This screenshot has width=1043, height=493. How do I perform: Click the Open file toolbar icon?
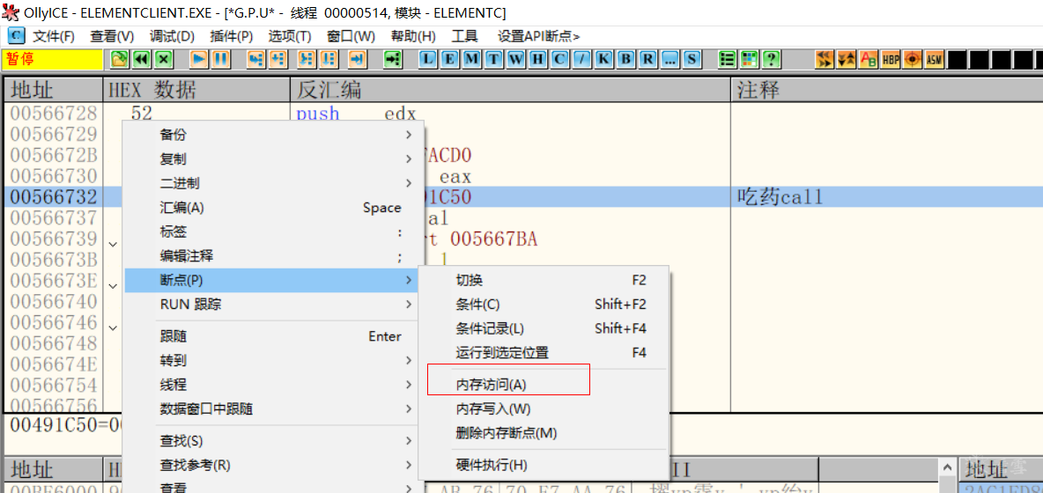tap(119, 59)
